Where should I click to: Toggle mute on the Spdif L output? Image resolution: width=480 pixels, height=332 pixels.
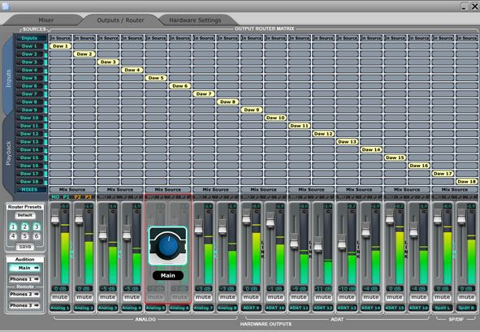coord(443,297)
